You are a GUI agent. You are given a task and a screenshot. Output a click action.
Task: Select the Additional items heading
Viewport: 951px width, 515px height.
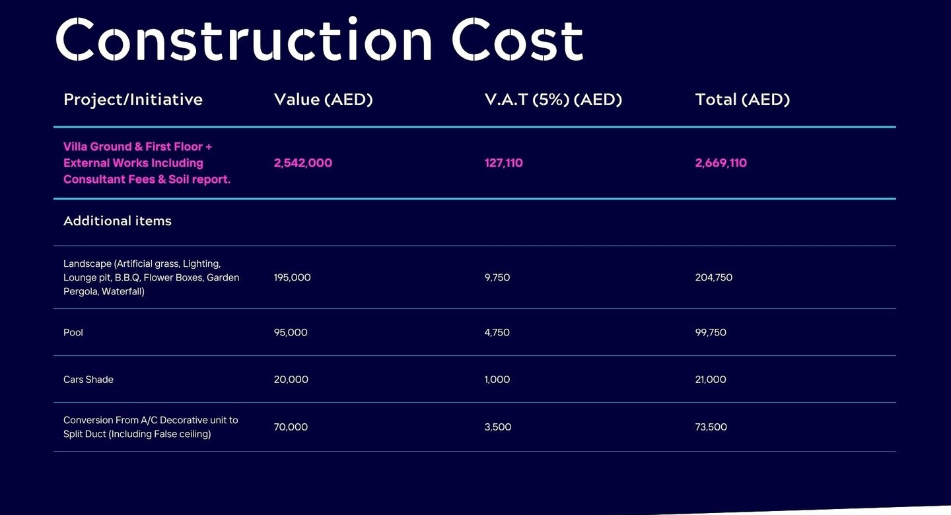[x=118, y=221]
